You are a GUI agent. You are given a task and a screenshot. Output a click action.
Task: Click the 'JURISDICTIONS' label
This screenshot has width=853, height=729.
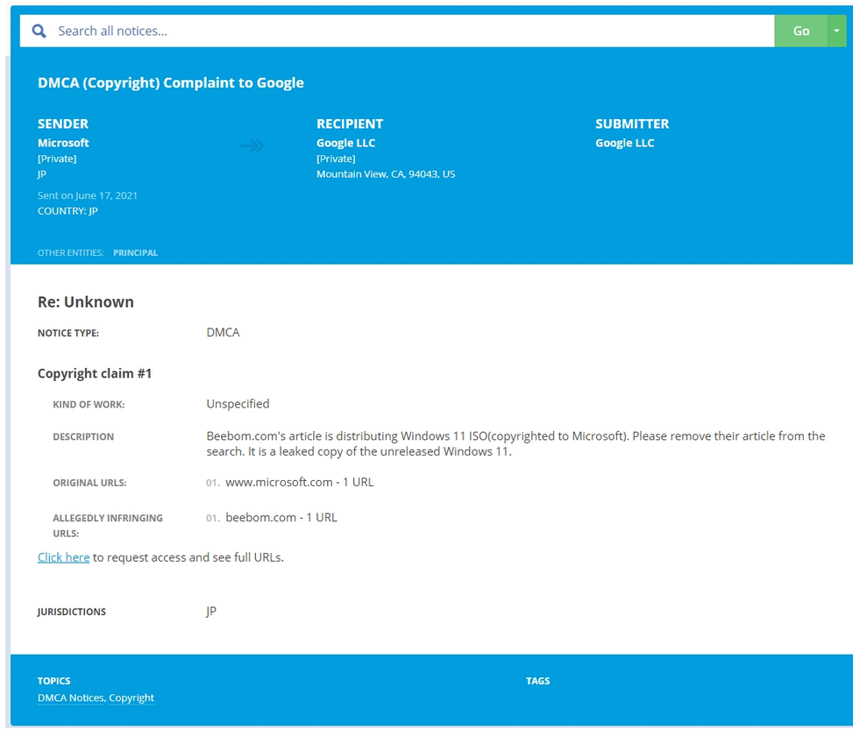click(x=72, y=612)
